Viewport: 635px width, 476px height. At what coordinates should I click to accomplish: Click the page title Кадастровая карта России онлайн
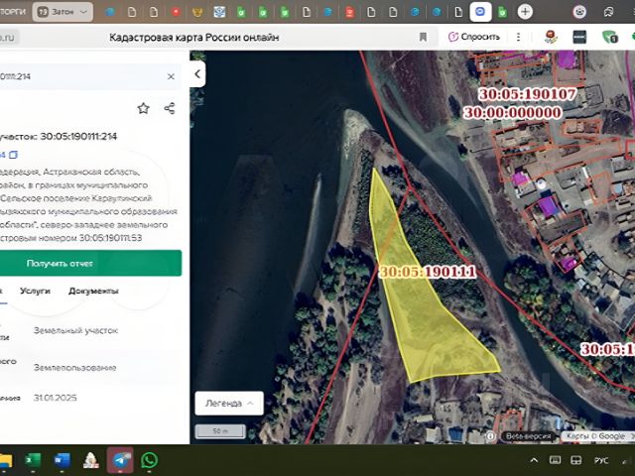pos(194,38)
